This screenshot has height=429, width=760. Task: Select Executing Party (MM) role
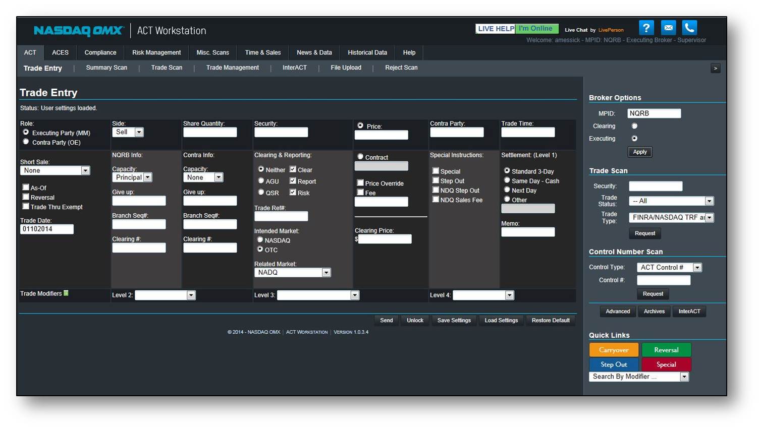(26, 132)
